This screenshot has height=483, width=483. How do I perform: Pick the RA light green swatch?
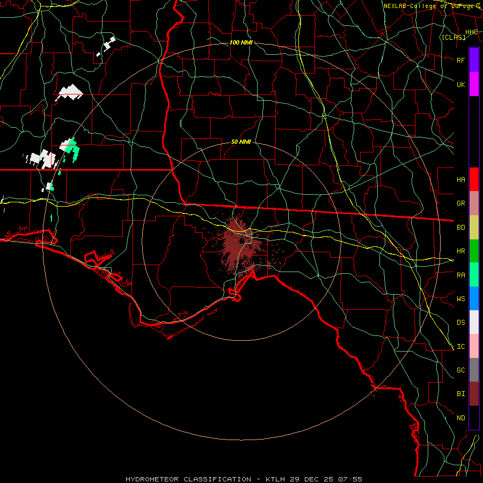[474, 275]
